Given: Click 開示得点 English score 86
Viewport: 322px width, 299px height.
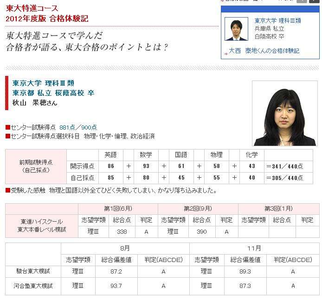Looking at the screenshot, I should (111, 166).
